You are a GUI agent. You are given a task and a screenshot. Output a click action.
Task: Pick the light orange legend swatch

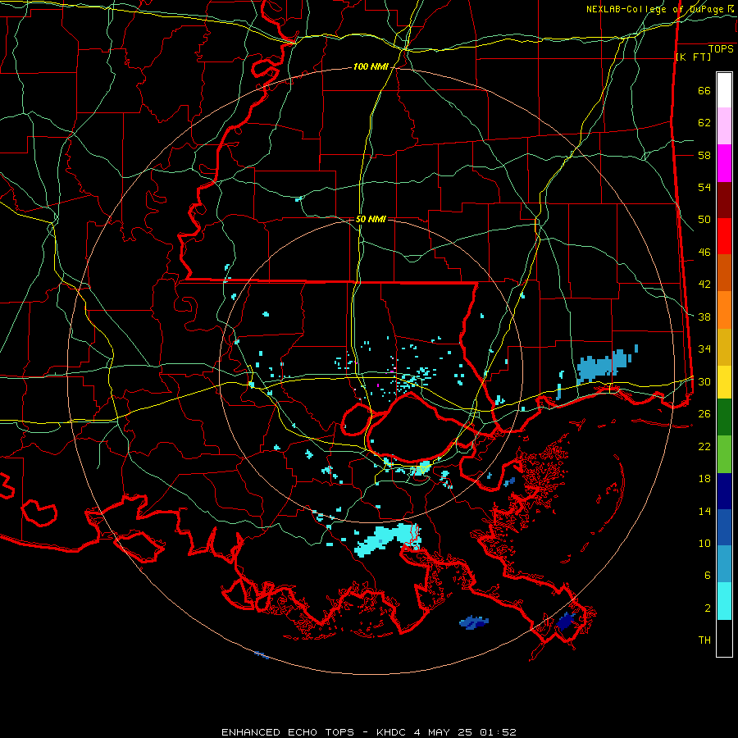(x=724, y=310)
